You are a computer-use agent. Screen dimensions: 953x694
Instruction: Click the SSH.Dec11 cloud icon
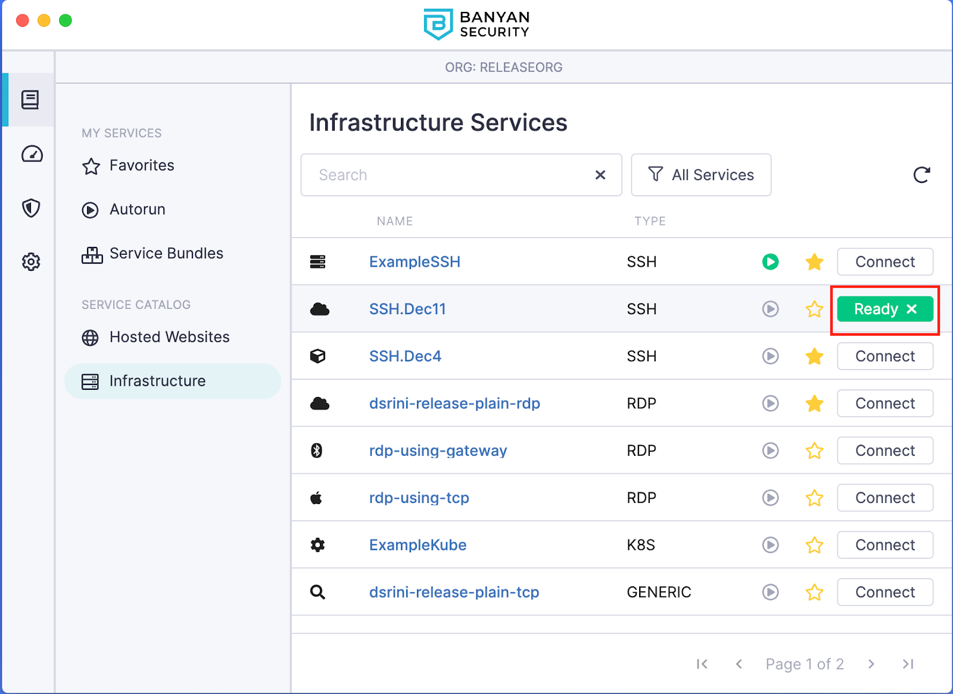[x=320, y=309]
